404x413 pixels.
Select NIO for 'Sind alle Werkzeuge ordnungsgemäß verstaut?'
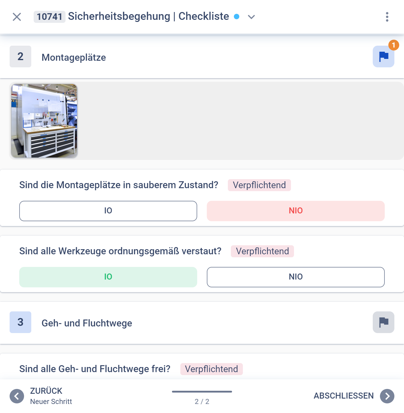coord(295,277)
